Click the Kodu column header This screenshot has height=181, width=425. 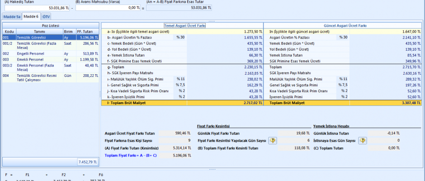(9, 32)
